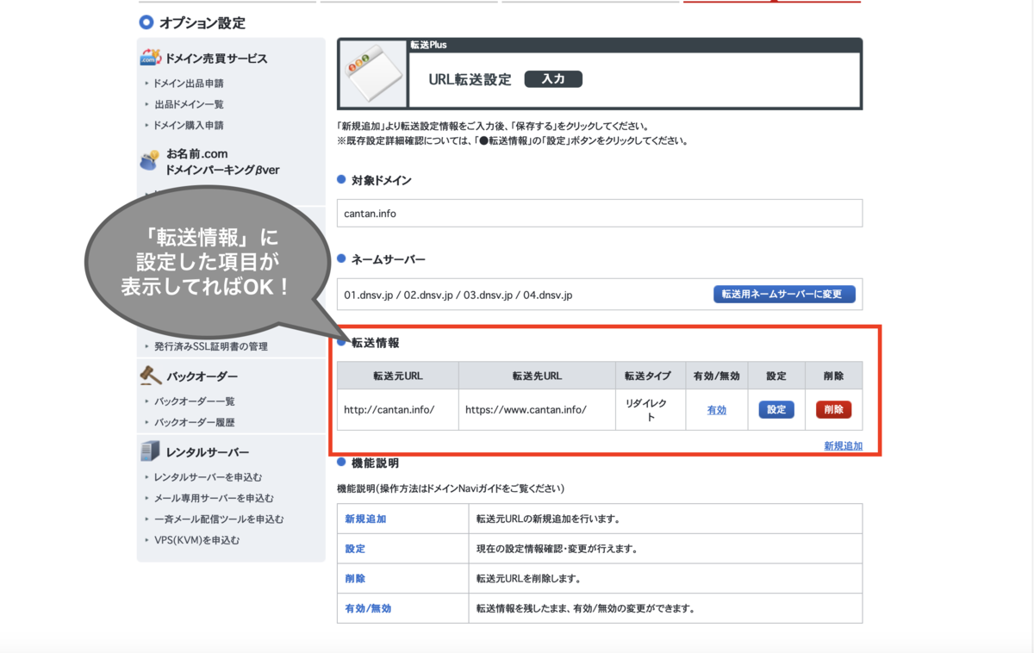Click the レンタルサーバー section heading
The height and width of the screenshot is (653, 1034).
tap(208, 452)
